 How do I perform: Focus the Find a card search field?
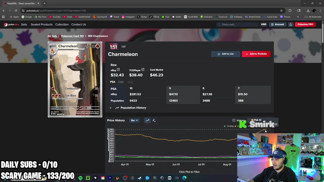tap(237, 25)
